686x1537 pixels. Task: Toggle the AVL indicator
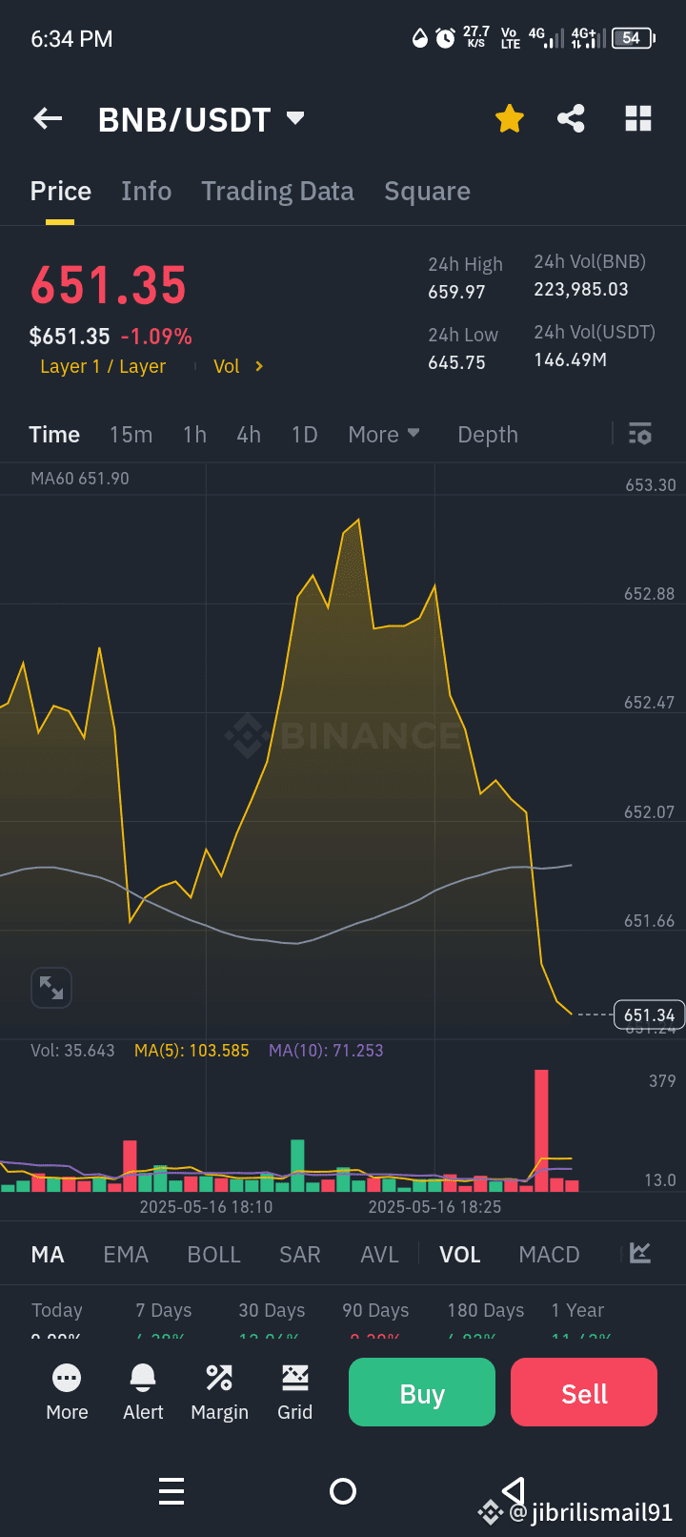379,1255
